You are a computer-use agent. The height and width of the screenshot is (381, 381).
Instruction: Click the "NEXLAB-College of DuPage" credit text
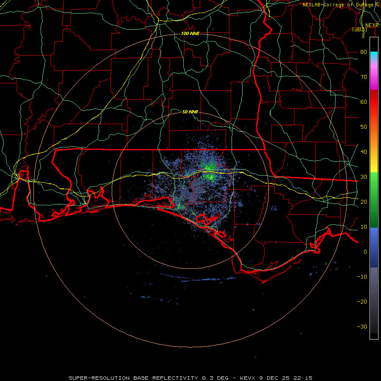point(338,5)
